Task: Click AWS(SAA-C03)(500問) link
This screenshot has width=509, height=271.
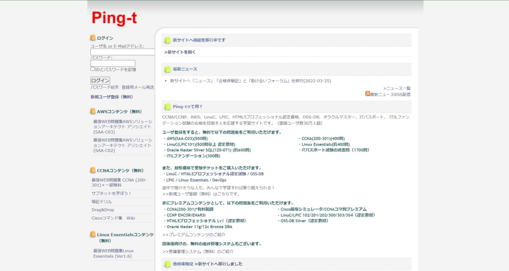Action: coord(187,139)
